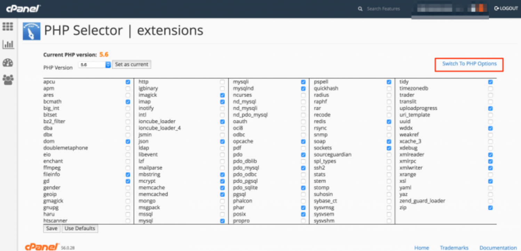Open the statistics bar chart icon
This screenshot has width=521, height=251.
8,44
